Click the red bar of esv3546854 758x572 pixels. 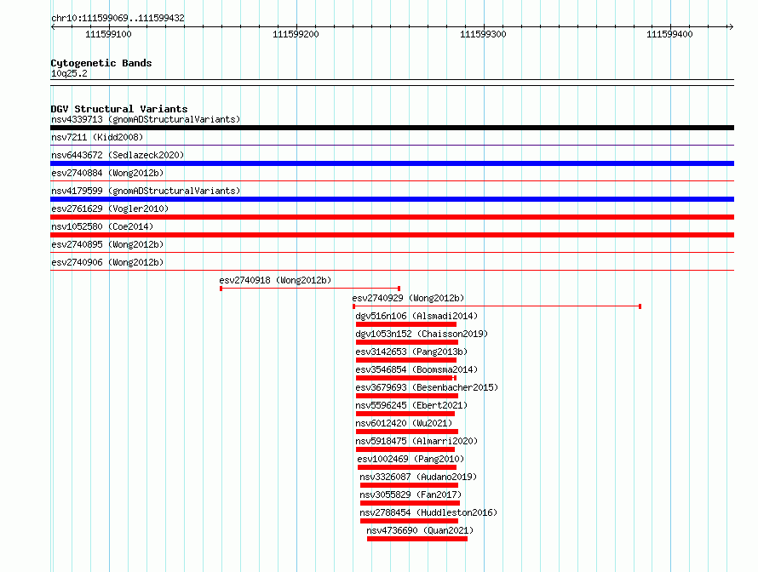pyautogui.click(x=406, y=378)
